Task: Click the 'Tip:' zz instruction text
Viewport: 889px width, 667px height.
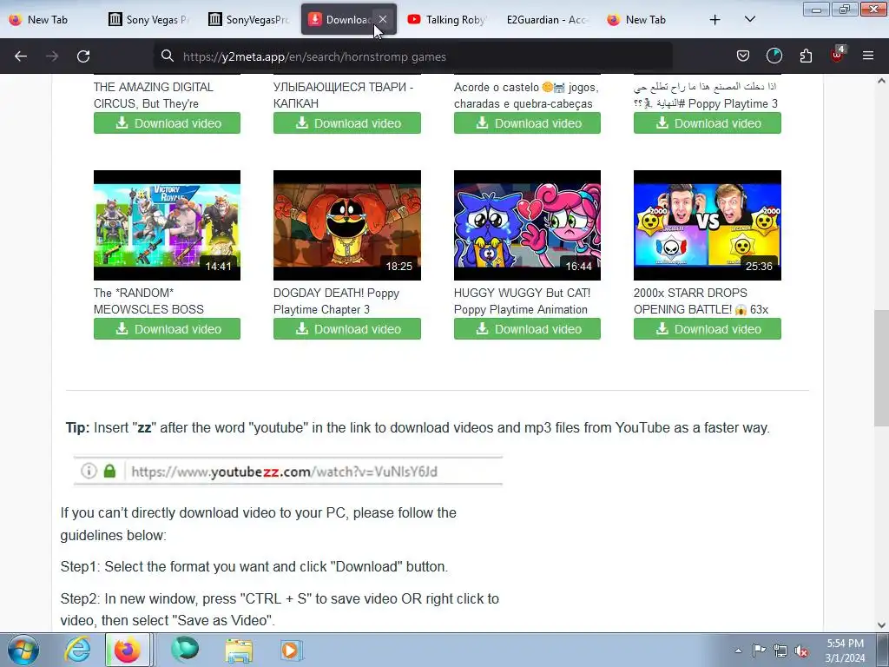Action: point(418,427)
